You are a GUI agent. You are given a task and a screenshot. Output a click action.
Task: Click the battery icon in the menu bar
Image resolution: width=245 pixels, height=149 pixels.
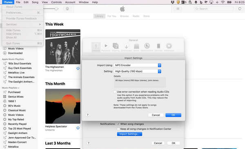click(x=229, y=2)
